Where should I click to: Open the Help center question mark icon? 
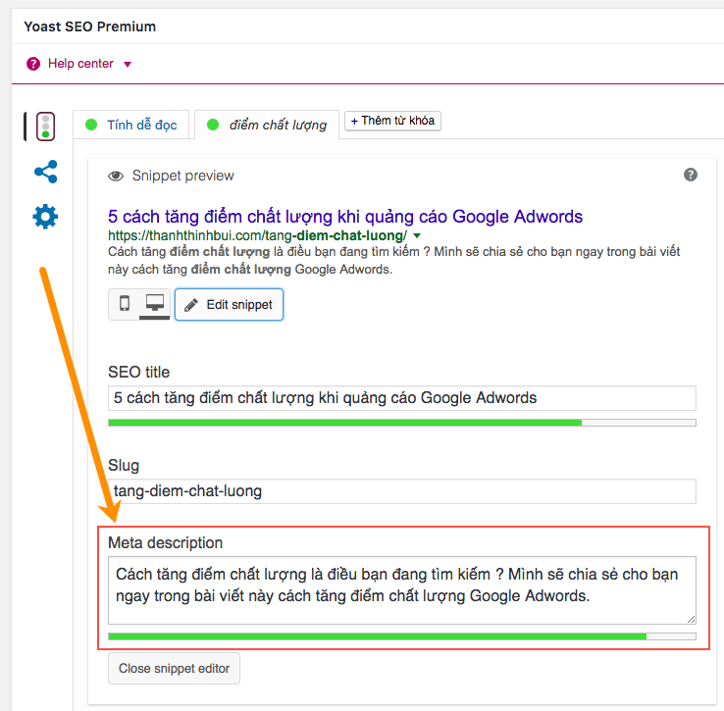click(x=33, y=64)
